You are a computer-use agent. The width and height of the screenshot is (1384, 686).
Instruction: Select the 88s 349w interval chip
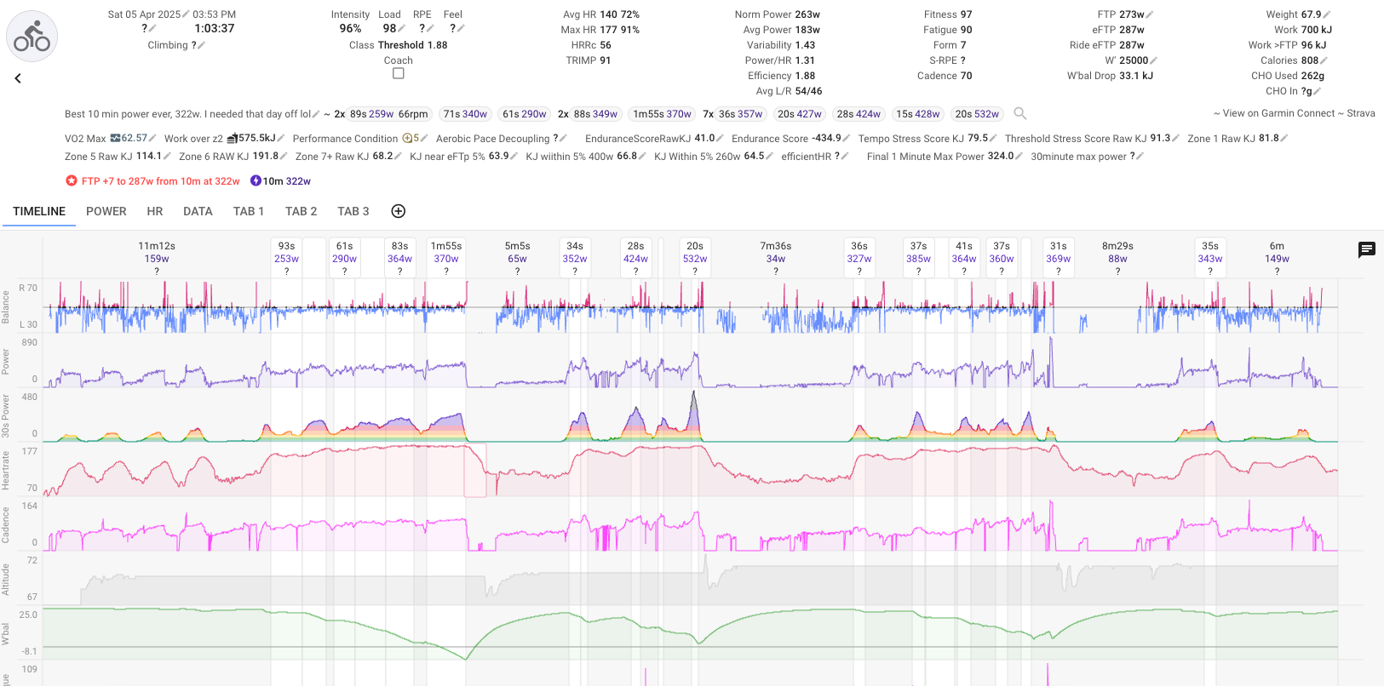coord(596,114)
